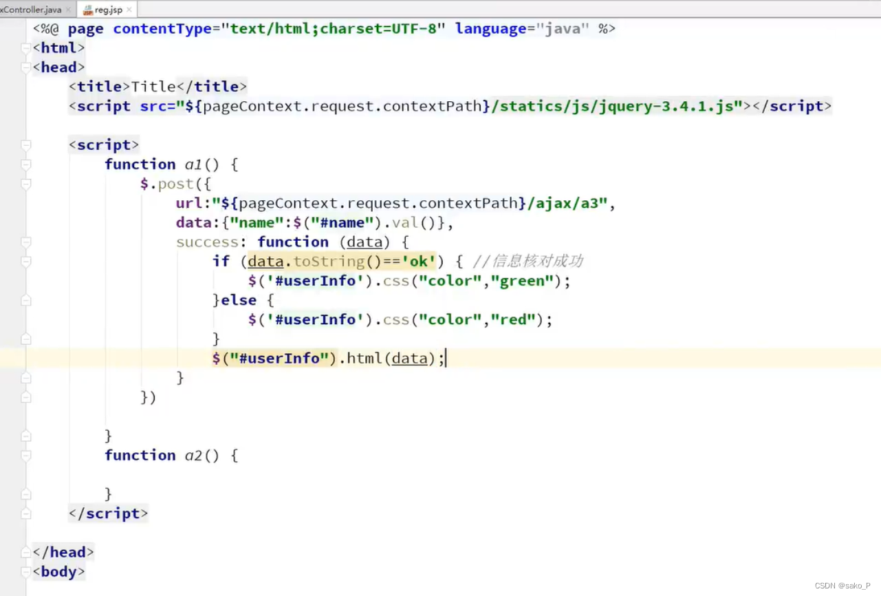The image size is (881, 596).
Task: Click the function name a2
Action: click(x=194, y=456)
